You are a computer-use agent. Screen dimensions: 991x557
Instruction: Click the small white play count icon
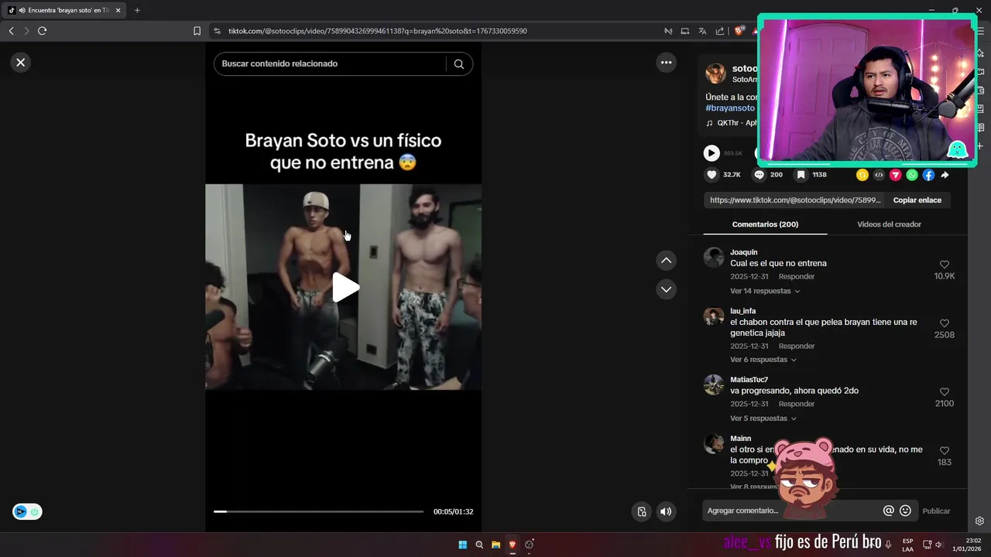pyautogui.click(x=712, y=153)
